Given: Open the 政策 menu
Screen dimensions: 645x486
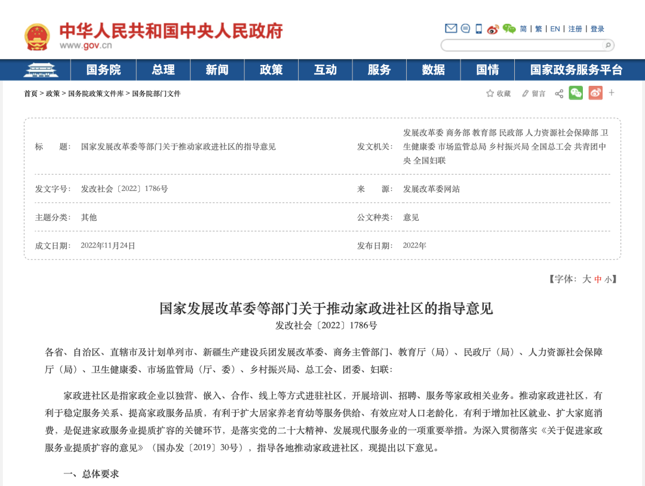Looking at the screenshot, I should (272, 70).
